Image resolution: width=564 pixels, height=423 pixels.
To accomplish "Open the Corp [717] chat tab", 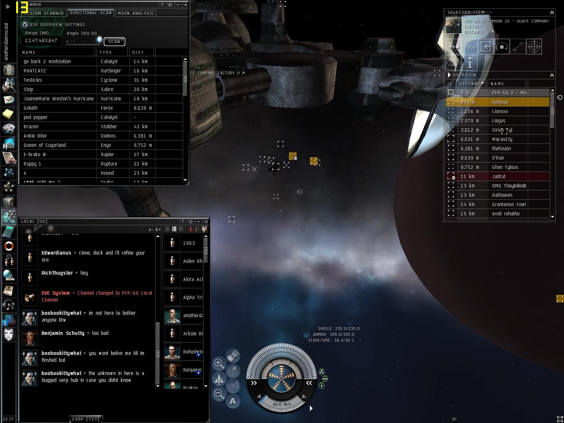I will tap(86, 419).
